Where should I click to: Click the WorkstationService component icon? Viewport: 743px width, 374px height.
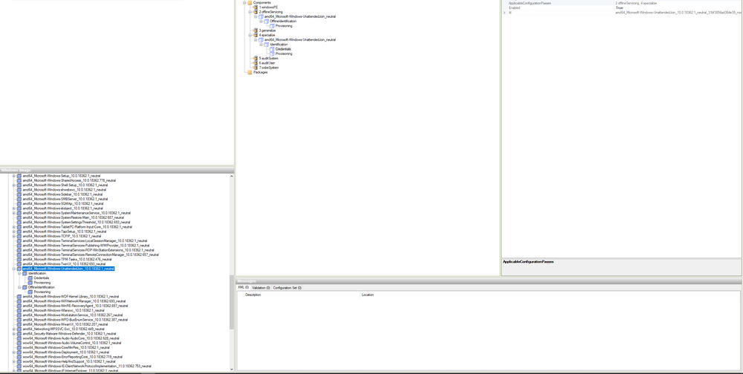pyautogui.click(x=19, y=315)
